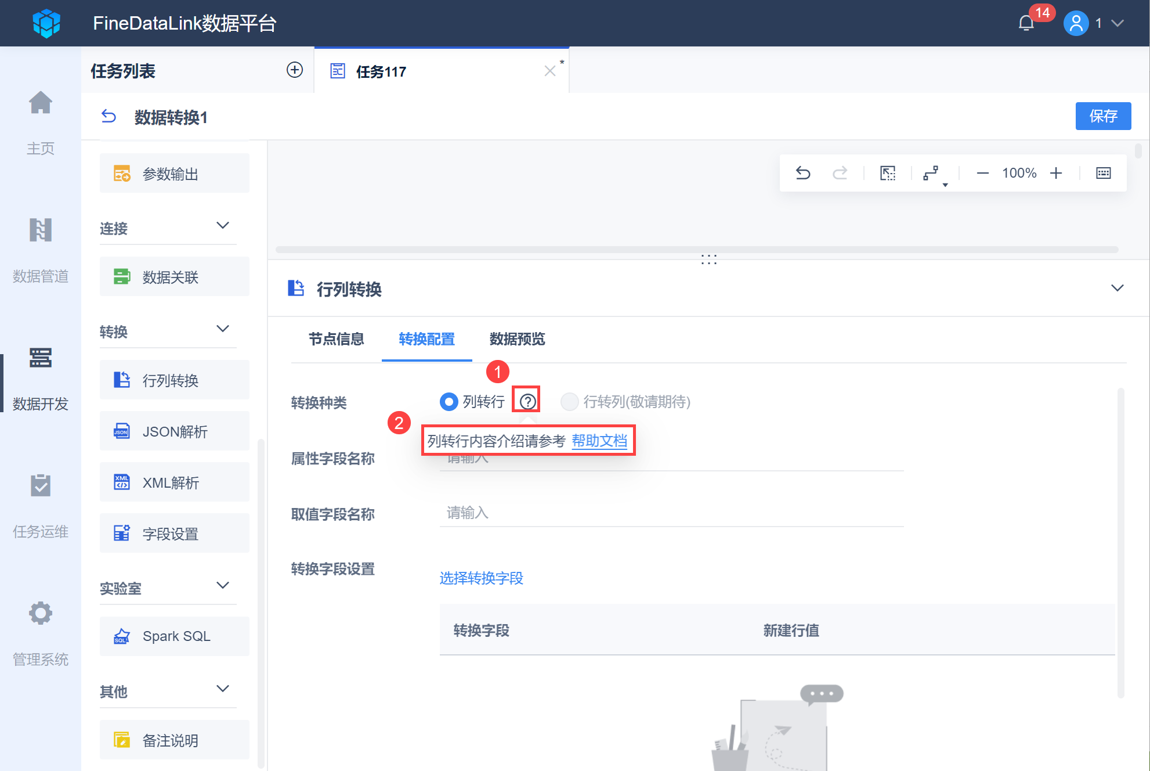Click the 取值字段名称 input field
The width and height of the screenshot is (1150, 771).
[671, 513]
